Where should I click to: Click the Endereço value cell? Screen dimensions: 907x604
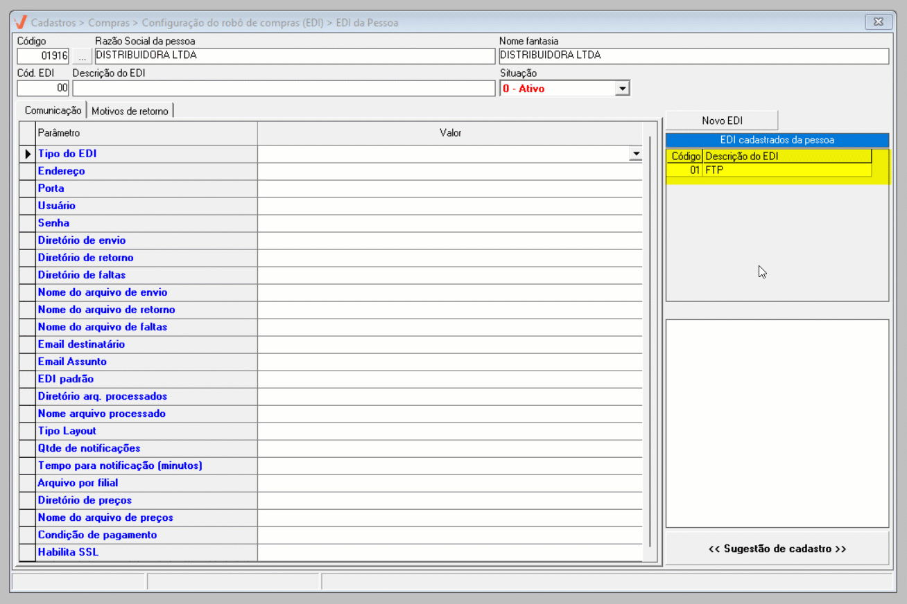449,171
